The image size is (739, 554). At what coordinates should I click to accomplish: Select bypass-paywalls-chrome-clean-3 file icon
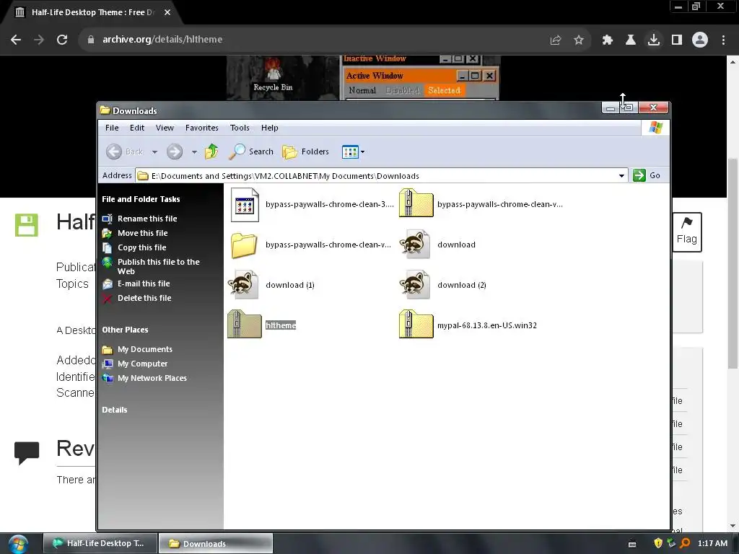pos(245,204)
